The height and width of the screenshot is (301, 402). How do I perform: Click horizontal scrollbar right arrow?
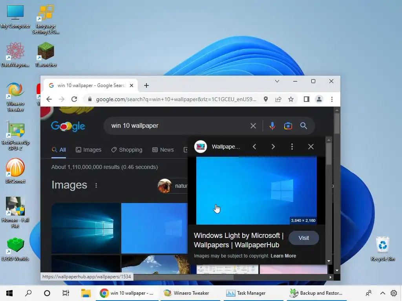pyautogui.click(x=331, y=277)
